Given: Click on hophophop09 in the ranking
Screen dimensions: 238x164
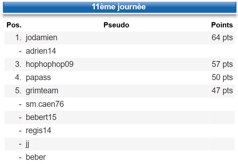Looking at the screenshot, I should [x=50, y=64].
